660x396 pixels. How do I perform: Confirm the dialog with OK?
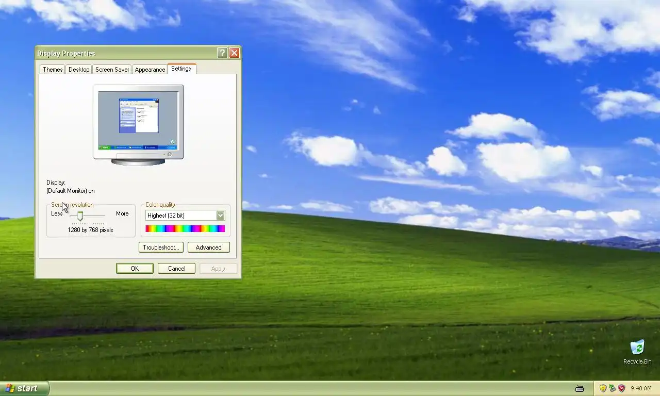coord(135,268)
